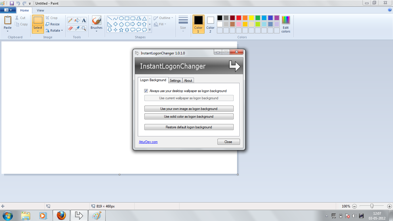393x221 pixels.
Task: Open the ArturDev.com link
Action: 148,142
